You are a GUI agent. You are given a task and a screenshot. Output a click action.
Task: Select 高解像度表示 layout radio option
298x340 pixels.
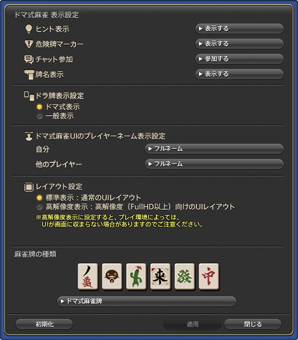pyautogui.click(x=39, y=207)
